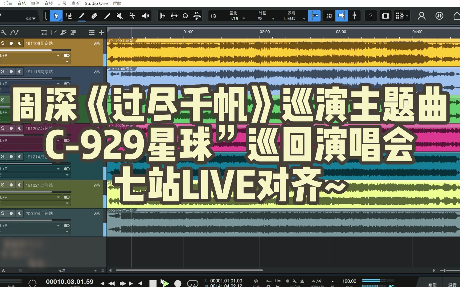
Task: Open the user account icon
Action: 422,16
